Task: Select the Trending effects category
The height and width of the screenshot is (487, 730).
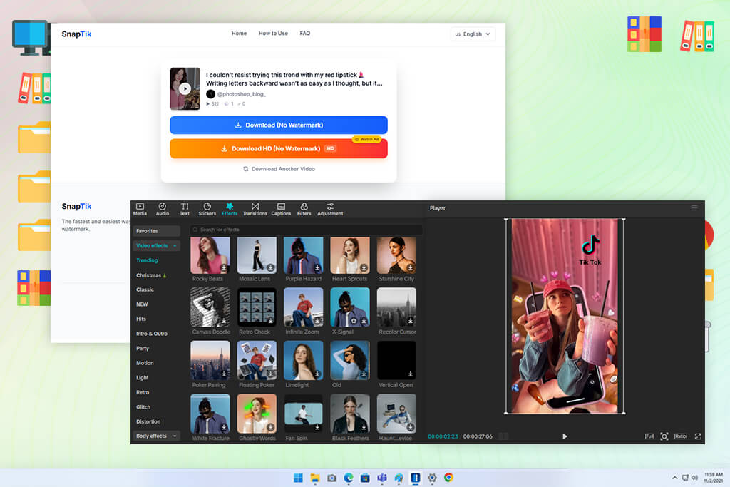Action: pyautogui.click(x=147, y=260)
